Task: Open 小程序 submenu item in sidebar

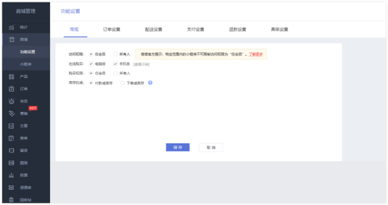Action: (x=26, y=64)
